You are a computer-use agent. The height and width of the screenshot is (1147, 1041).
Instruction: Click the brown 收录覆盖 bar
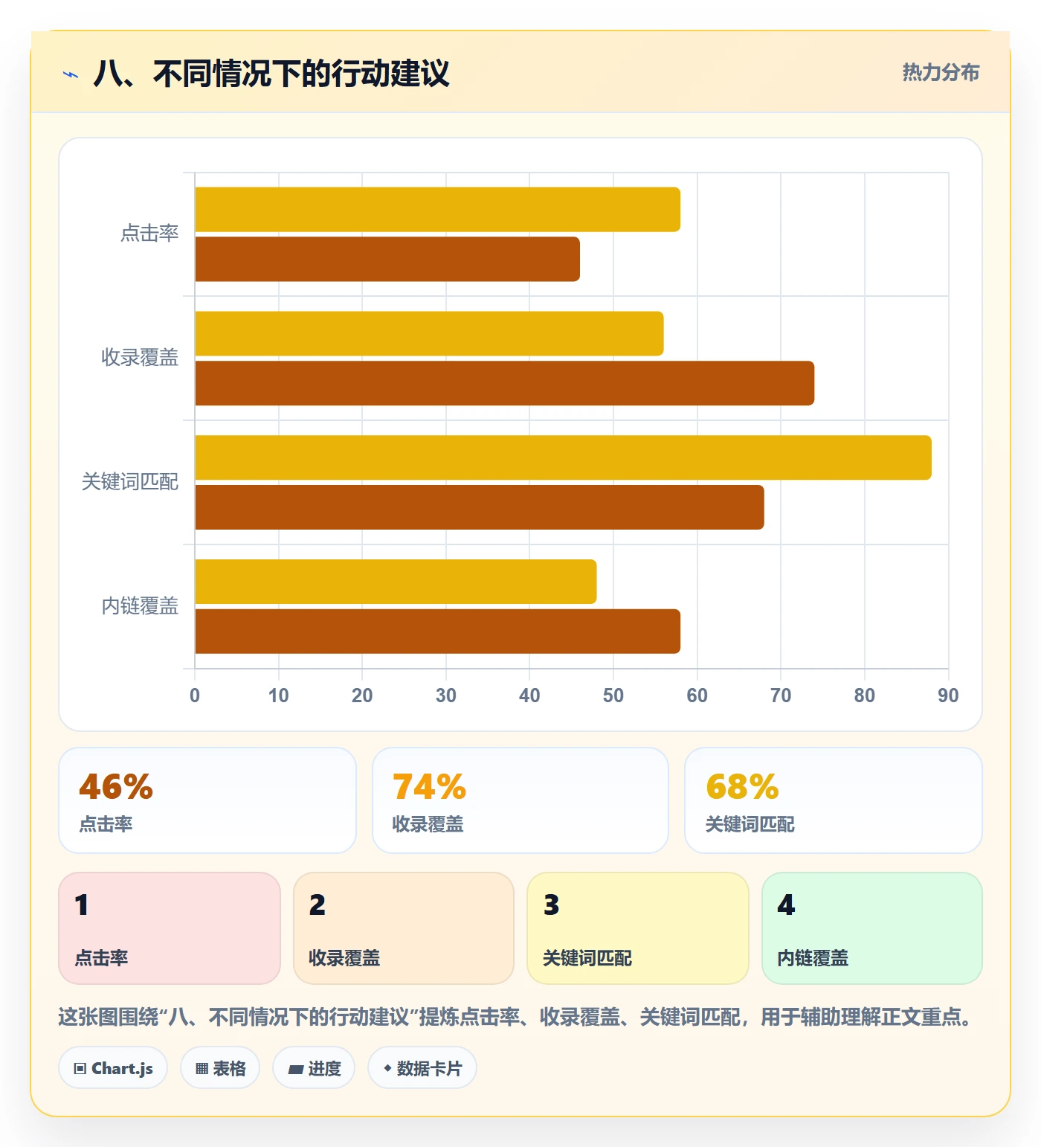[x=504, y=384]
